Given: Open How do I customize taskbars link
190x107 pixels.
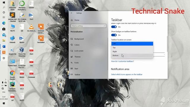Looking at the screenshot, I should click(123, 61).
